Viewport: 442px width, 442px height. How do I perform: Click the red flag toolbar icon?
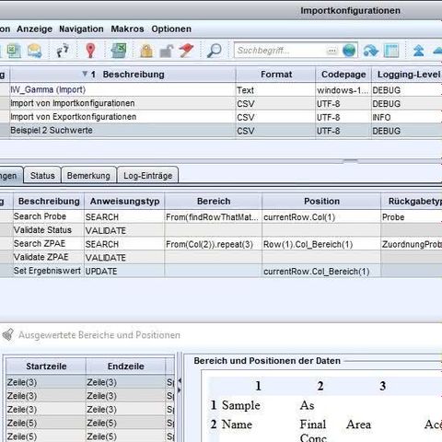point(186,51)
